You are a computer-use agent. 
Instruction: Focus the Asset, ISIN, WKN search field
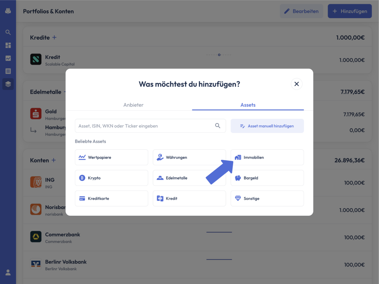coord(150,126)
